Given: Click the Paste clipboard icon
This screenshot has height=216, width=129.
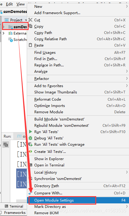Looking at the screenshot, I should pos(30,45).
